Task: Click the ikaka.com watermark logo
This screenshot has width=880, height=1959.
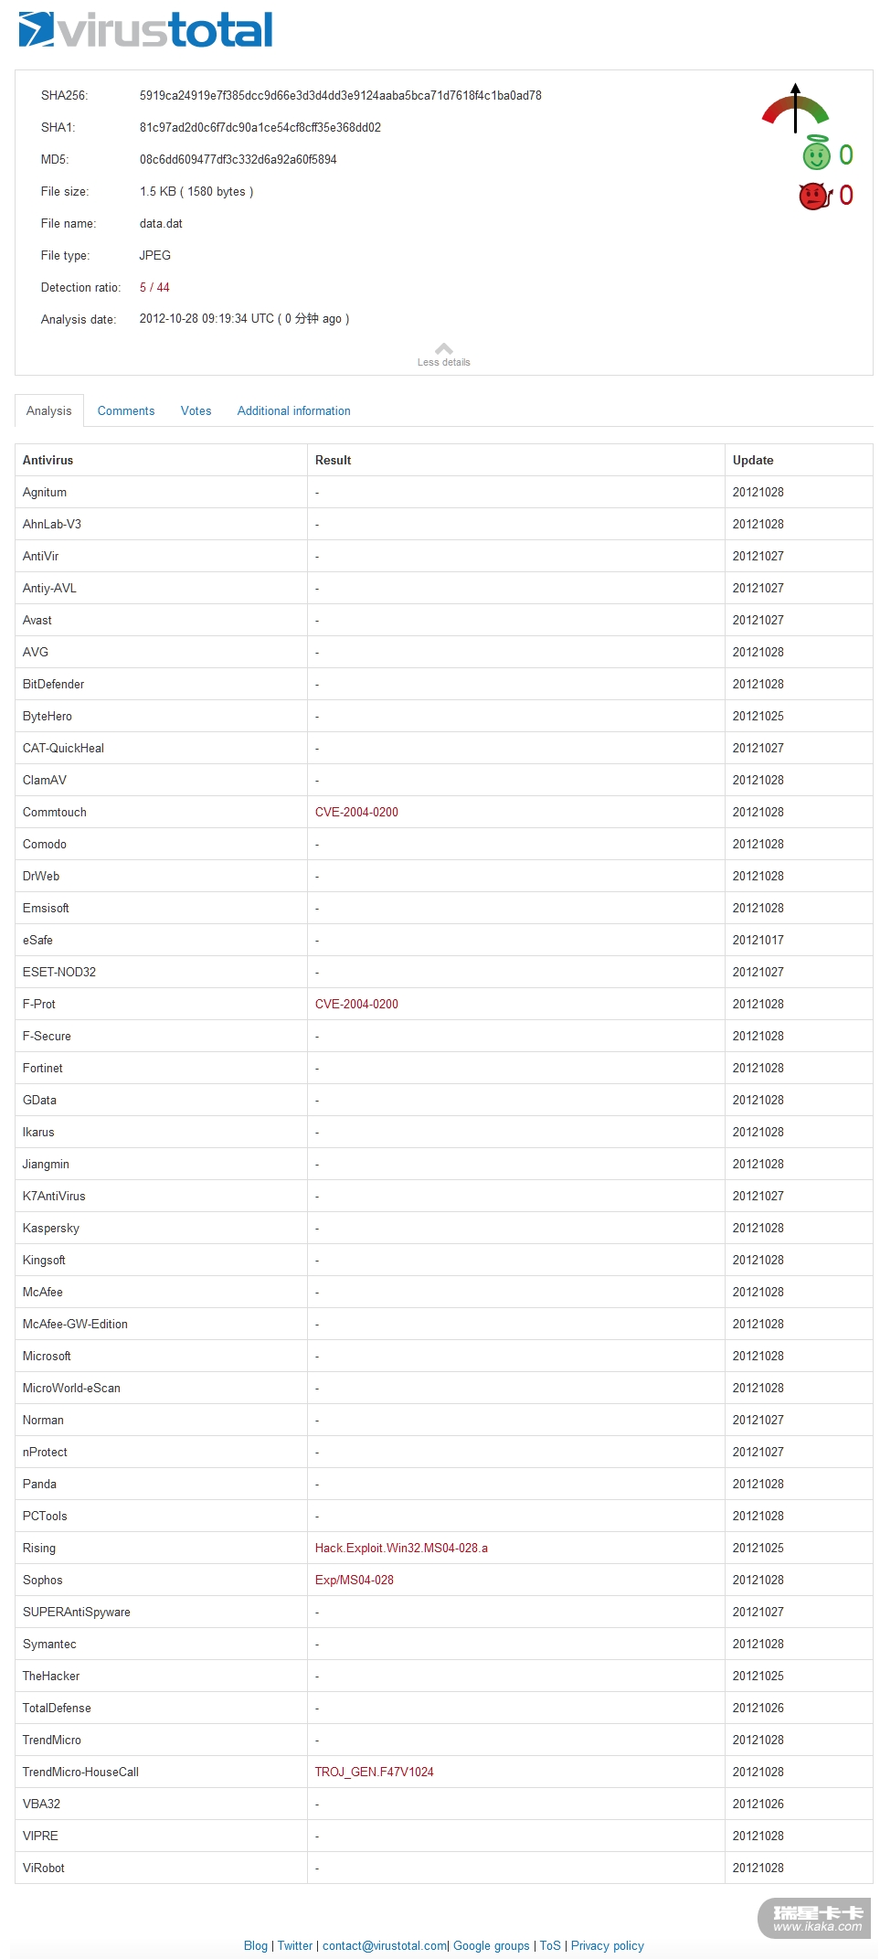Action: (x=814, y=1919)
